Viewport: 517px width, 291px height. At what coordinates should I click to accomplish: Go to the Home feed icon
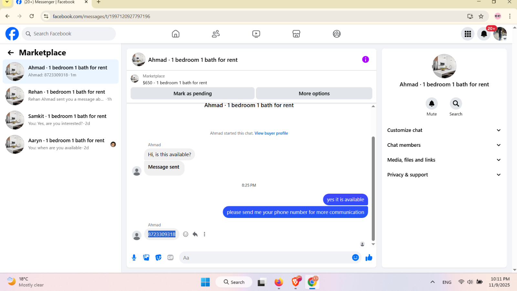tap(175, 34)
